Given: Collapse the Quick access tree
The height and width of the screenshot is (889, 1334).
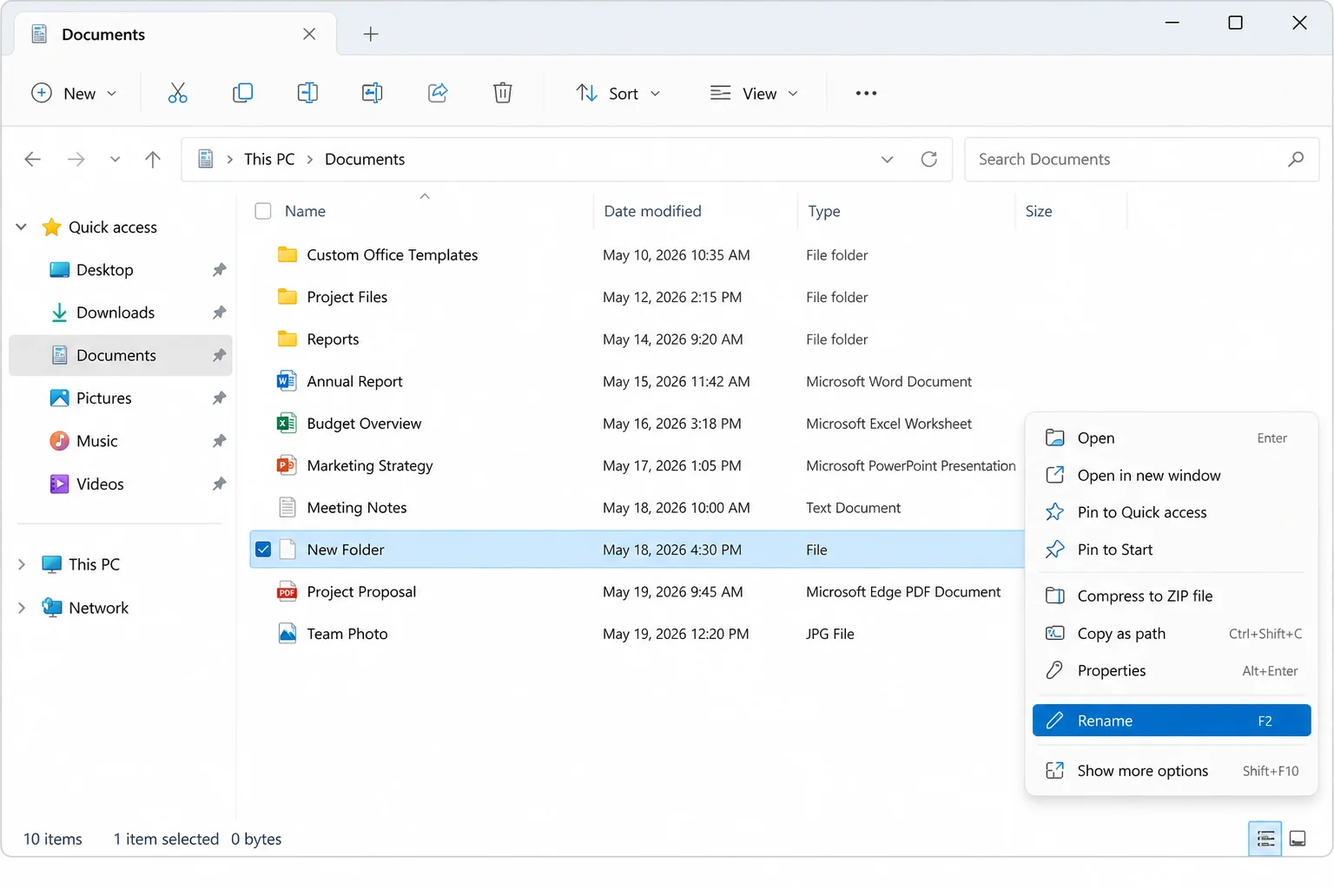Looking at the screenshot, I should pyautogui.click(x=22, y=227).
